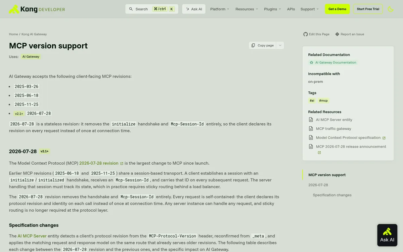This screenshot has height=252, width=403.
Task: Click the document icon next to Model Context Protocol specification
Action: pos(311,138)
